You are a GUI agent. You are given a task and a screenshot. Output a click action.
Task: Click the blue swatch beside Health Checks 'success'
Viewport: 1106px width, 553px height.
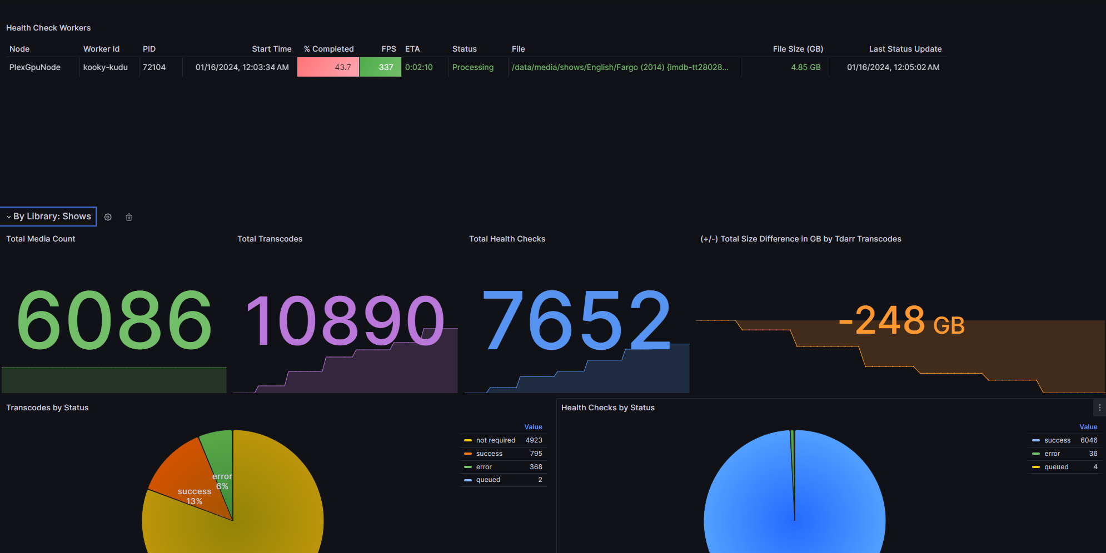coord(1036,440)
